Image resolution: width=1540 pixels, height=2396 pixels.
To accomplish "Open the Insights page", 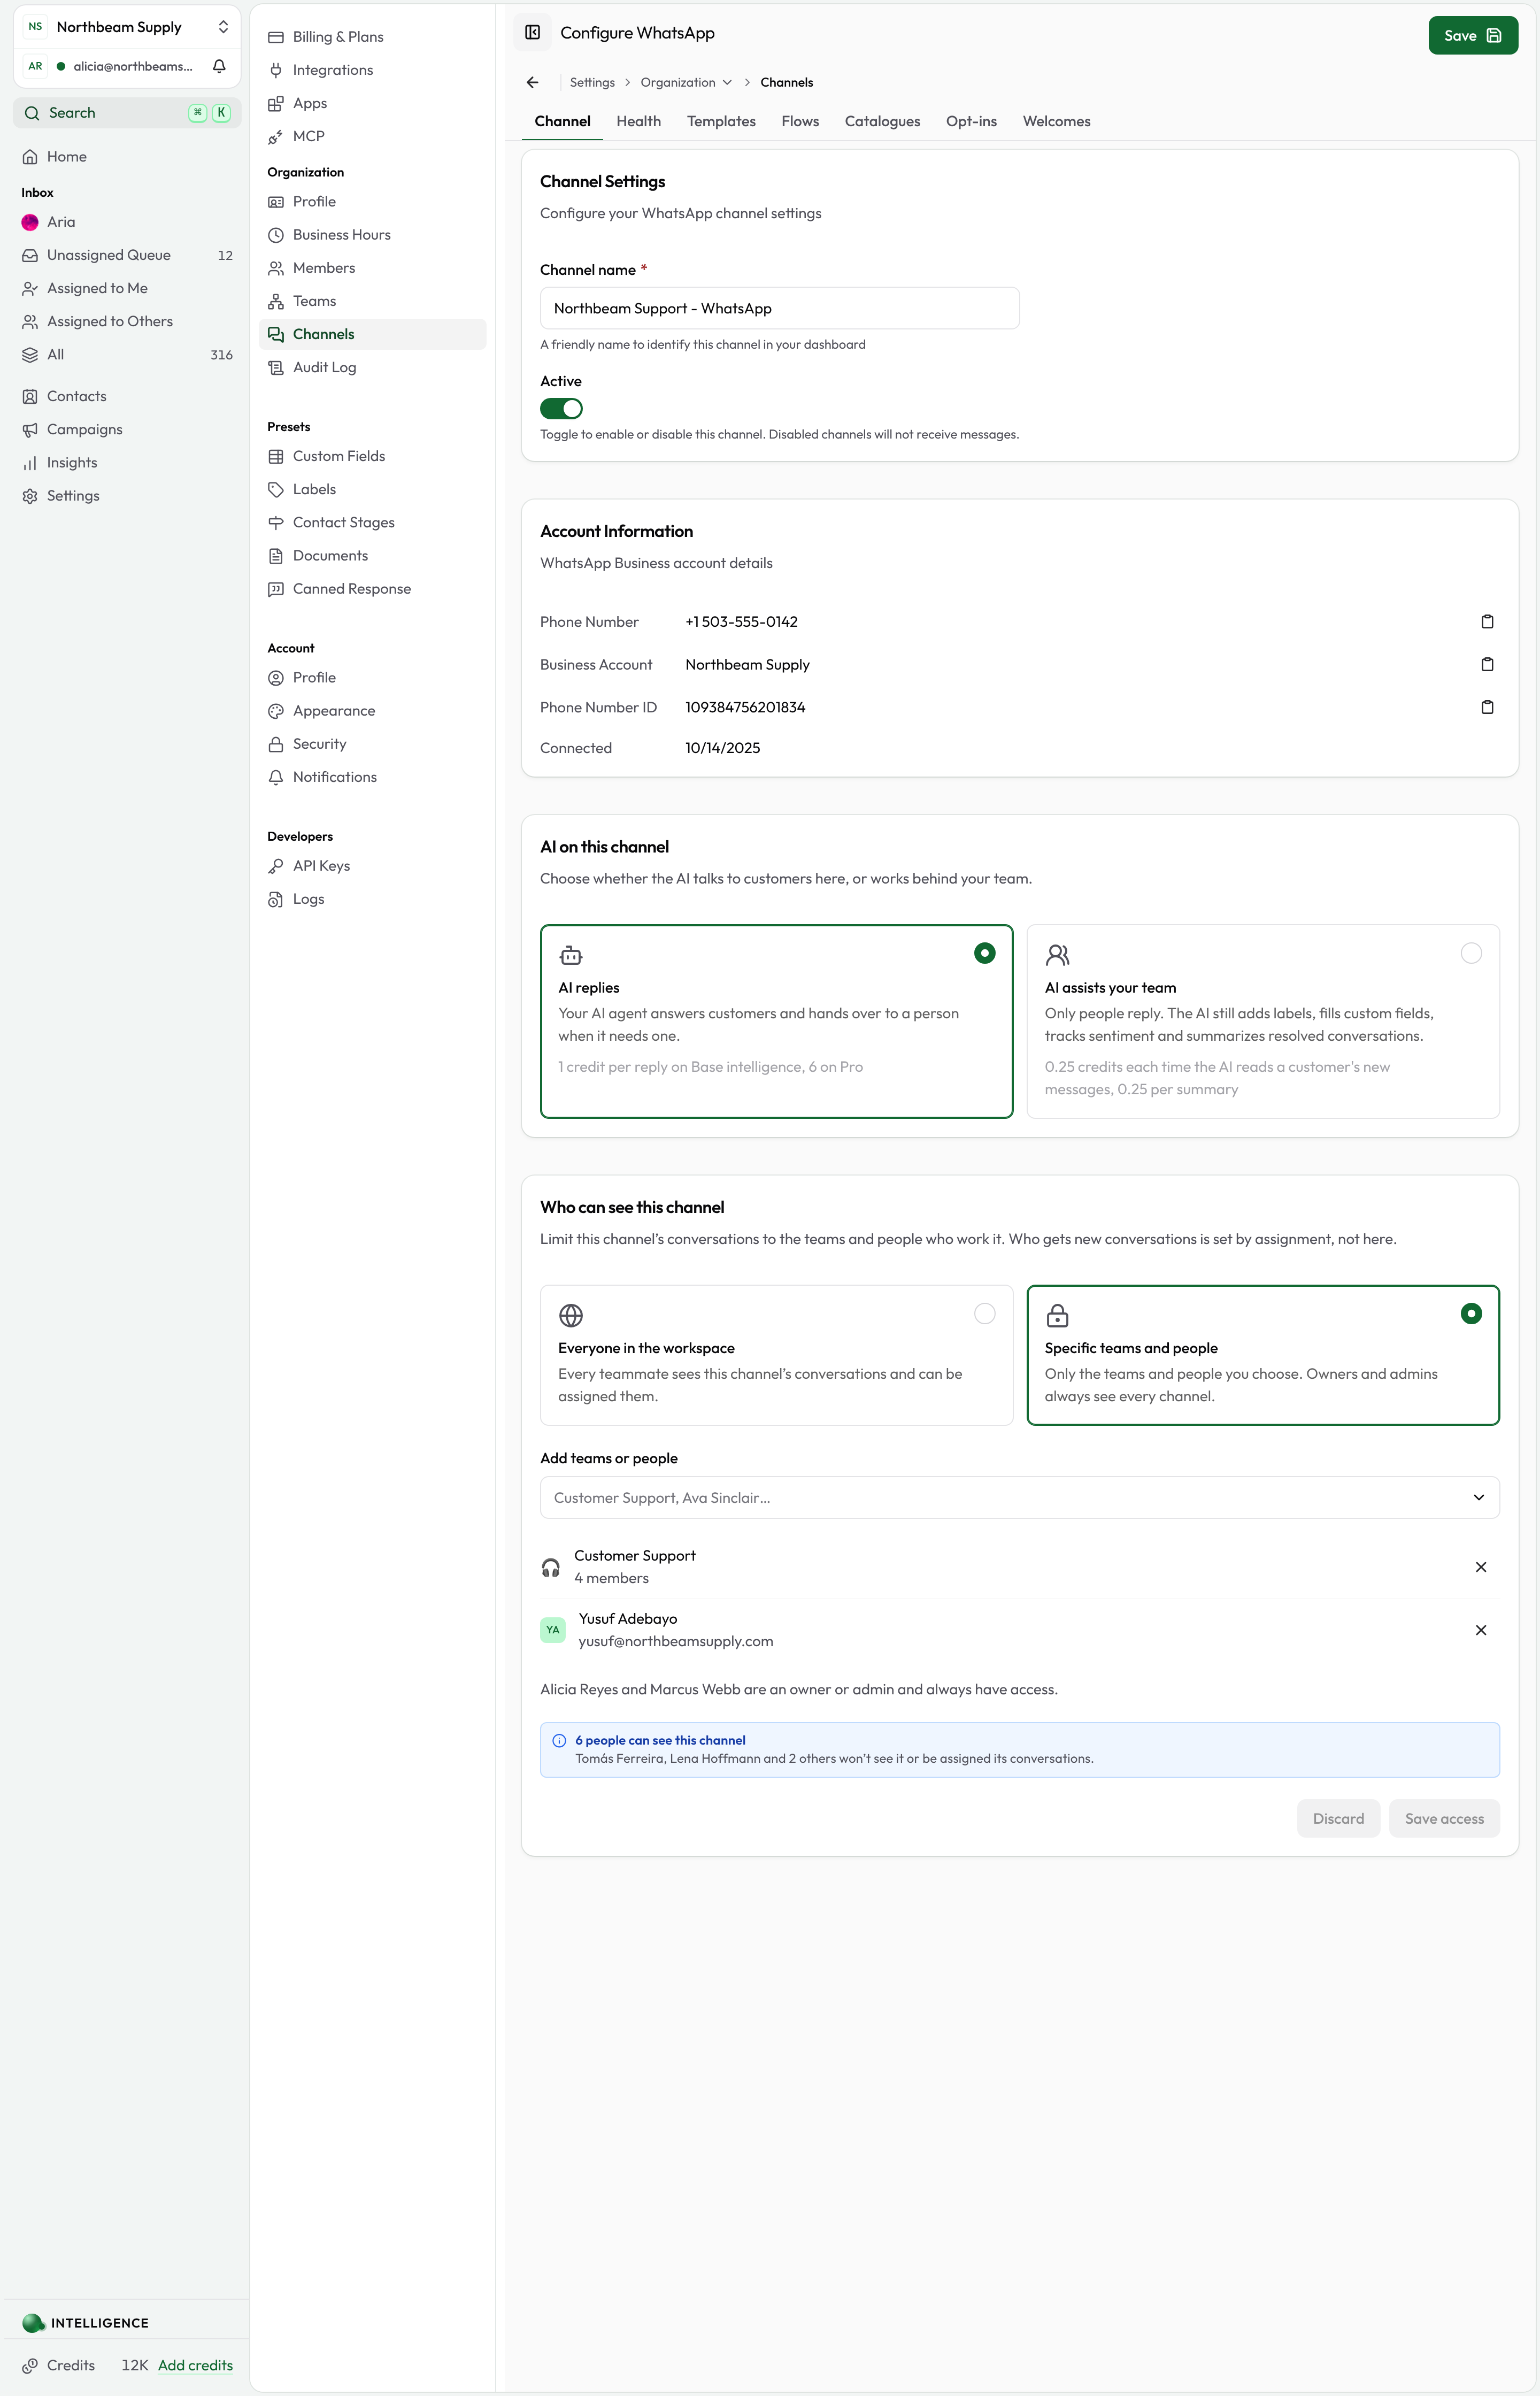I will pos(127,463).
